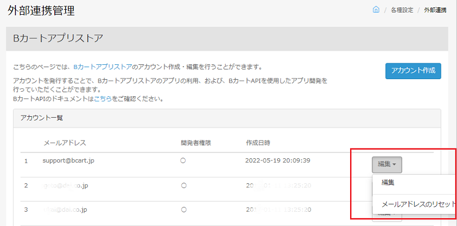This screenshot has width=457, height=226.
Task: Open the Bカートアプリストア link in description
Action: 103,67
